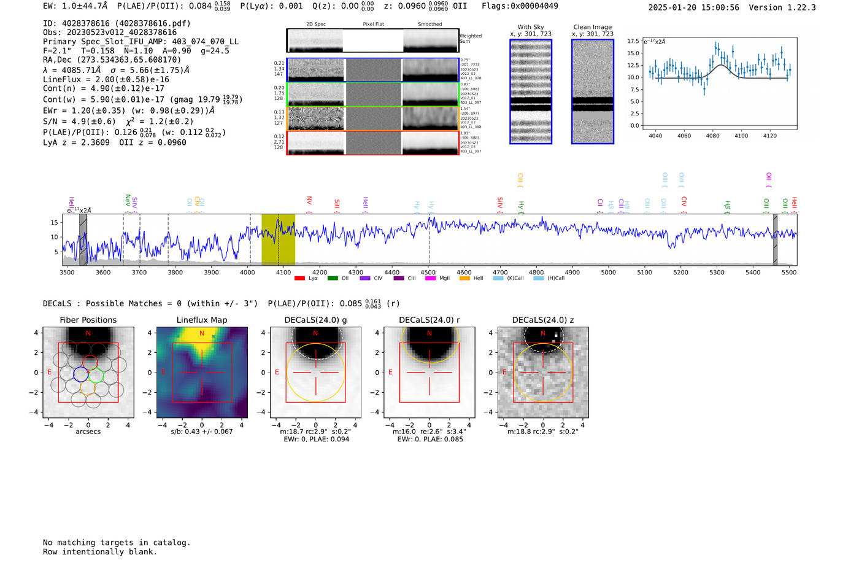
Task: Click the orange HeII legend swatch
Action: pyautogui.click(x=464, y=278)
